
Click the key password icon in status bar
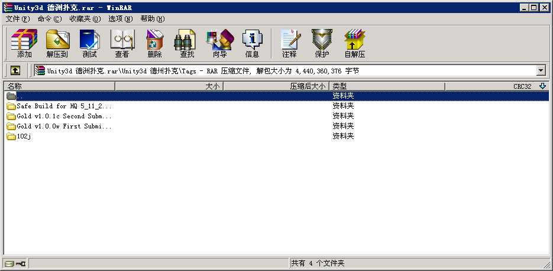click(x=21, y=263)
